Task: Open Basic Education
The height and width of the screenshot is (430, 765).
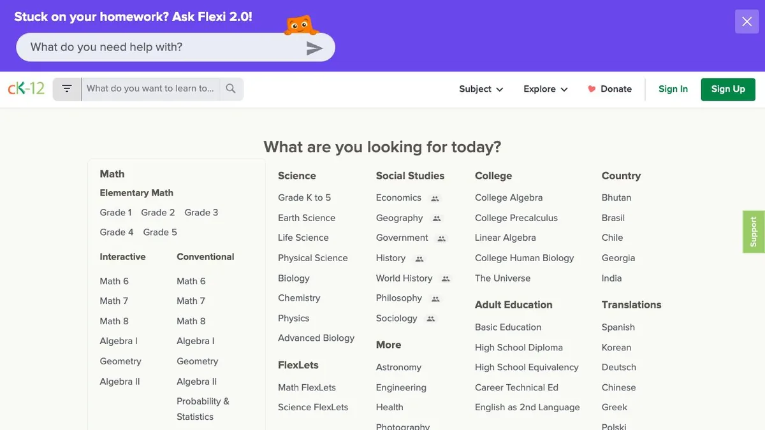Action: (508, 327)
